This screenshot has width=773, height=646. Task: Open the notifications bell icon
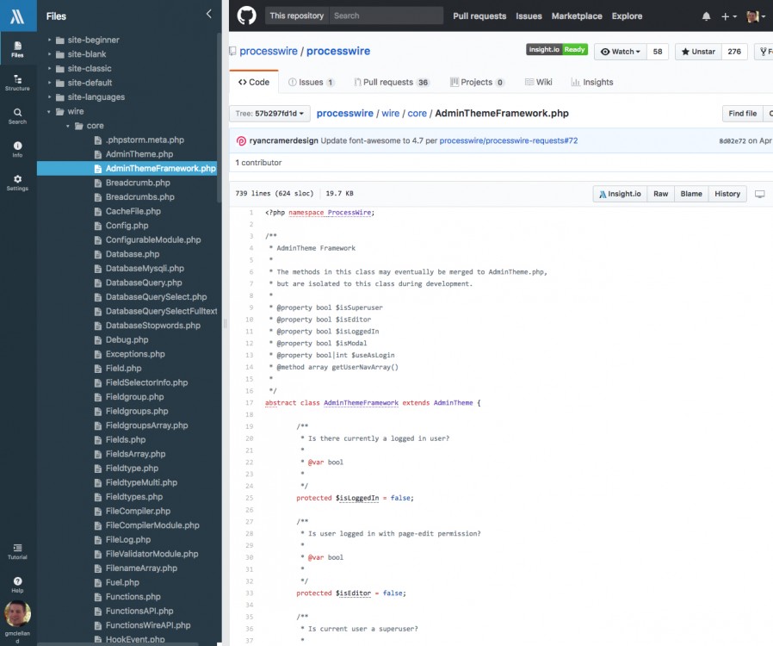pos(707,16)
